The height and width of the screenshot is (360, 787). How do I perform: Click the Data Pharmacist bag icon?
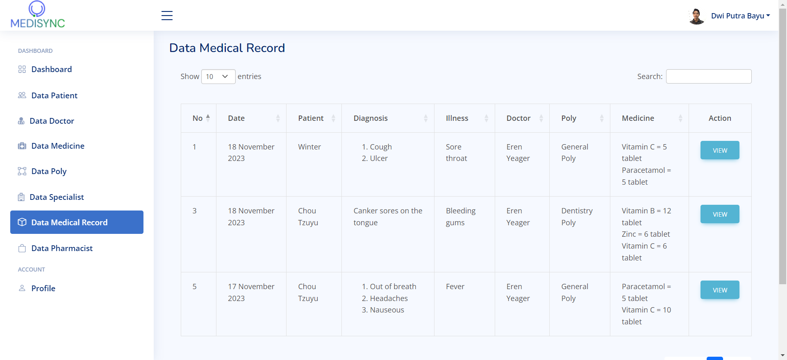pyautogui.click(x=22, y=248)
